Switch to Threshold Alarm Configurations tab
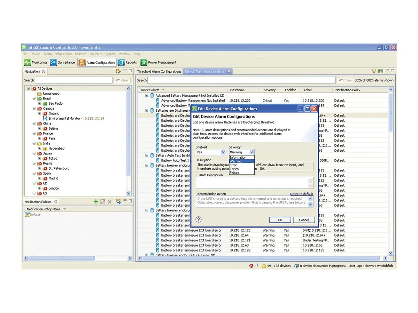This screenshot has height=313, width=418. pyautogui.click(x=159, y=72)
